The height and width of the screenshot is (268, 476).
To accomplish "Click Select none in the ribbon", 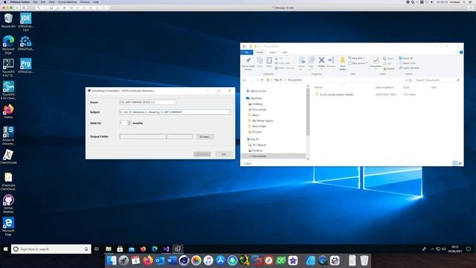I will [407, 63].
